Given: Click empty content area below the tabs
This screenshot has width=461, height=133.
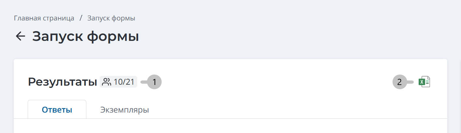Looking at the screenshot, I should (x=230, y=126).
